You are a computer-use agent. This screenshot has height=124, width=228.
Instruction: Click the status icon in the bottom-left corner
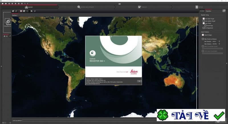click(4, 123)
